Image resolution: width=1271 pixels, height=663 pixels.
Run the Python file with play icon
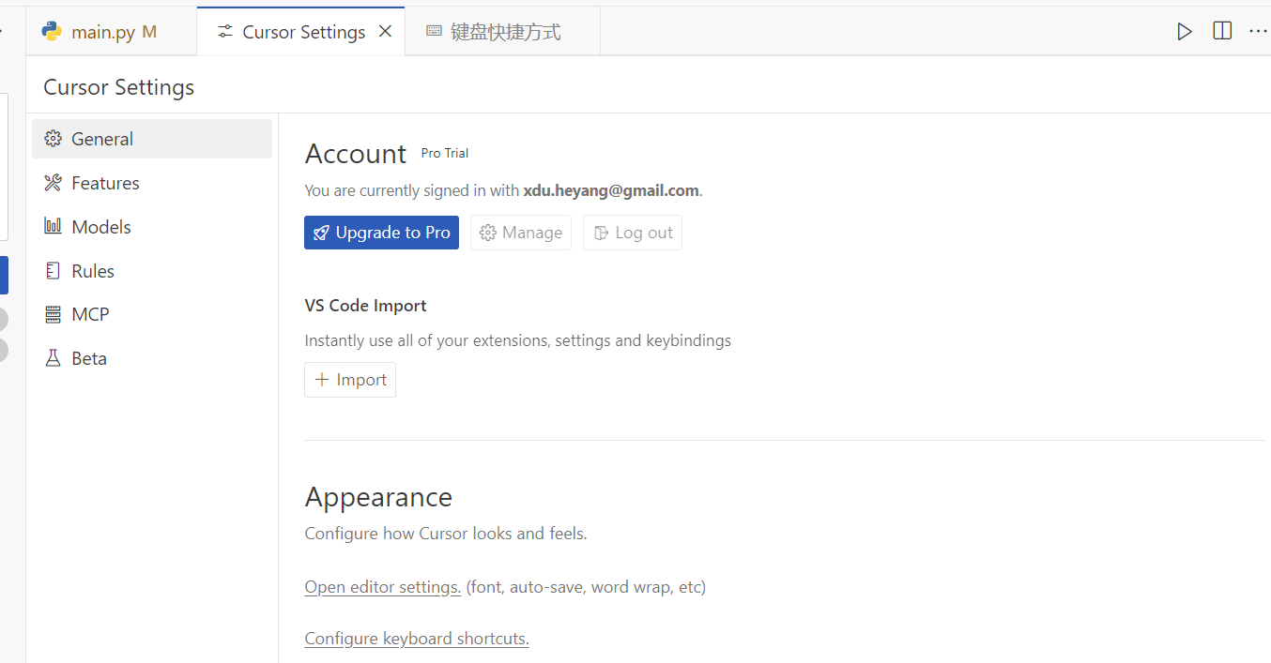[x=1185, y=32]
